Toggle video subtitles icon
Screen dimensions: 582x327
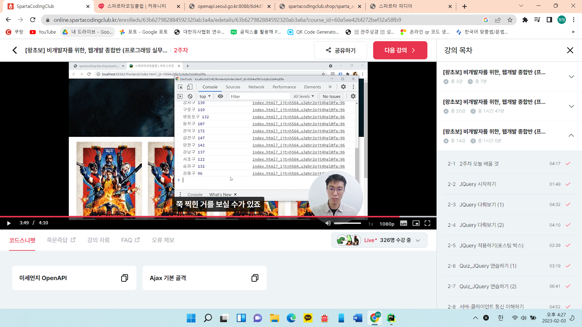coord(403,223)
